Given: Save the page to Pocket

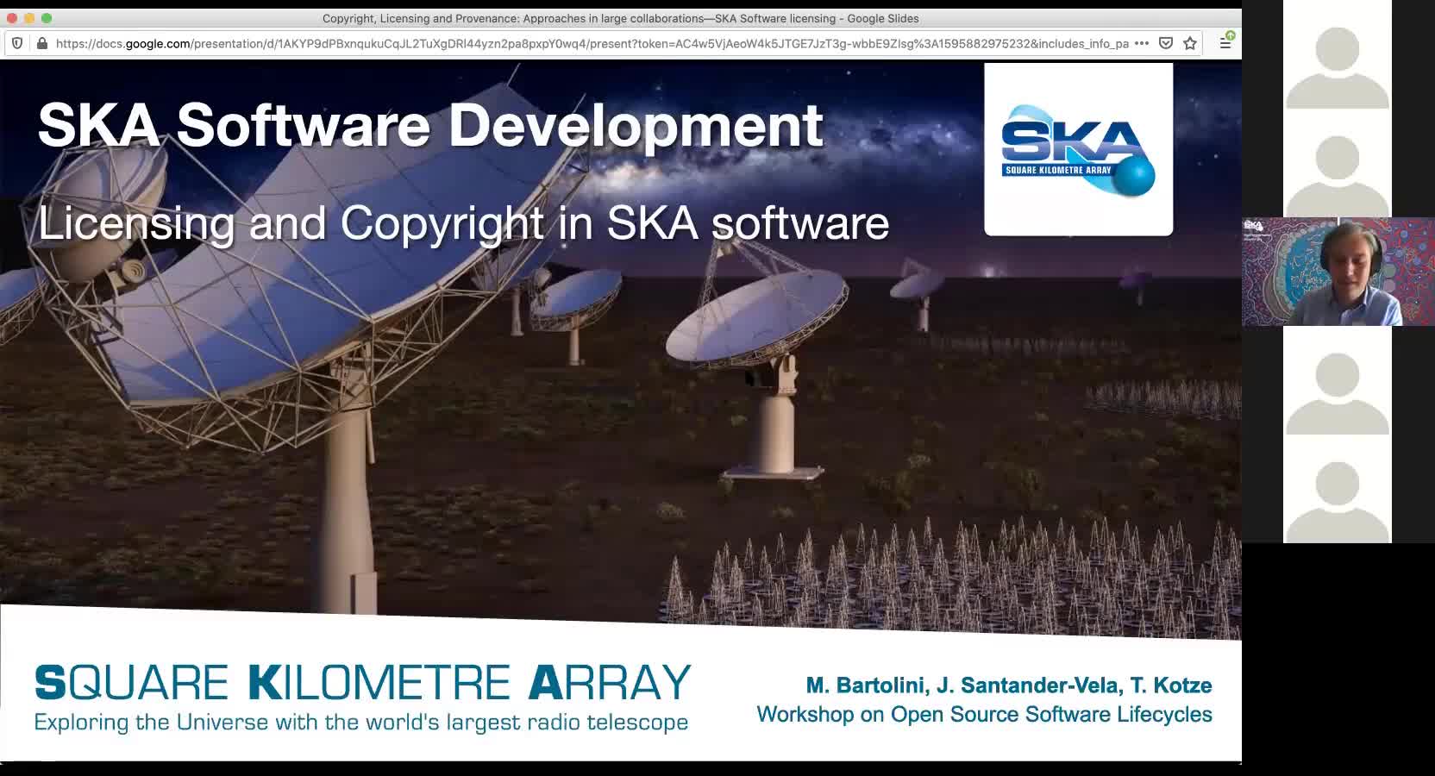Looking at the screenshot, I should point(1165,41).
